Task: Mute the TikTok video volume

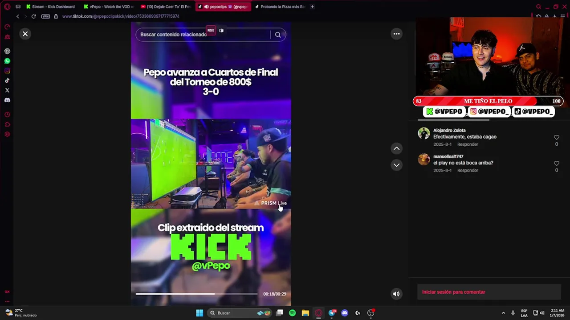Action: pos(396,294)
